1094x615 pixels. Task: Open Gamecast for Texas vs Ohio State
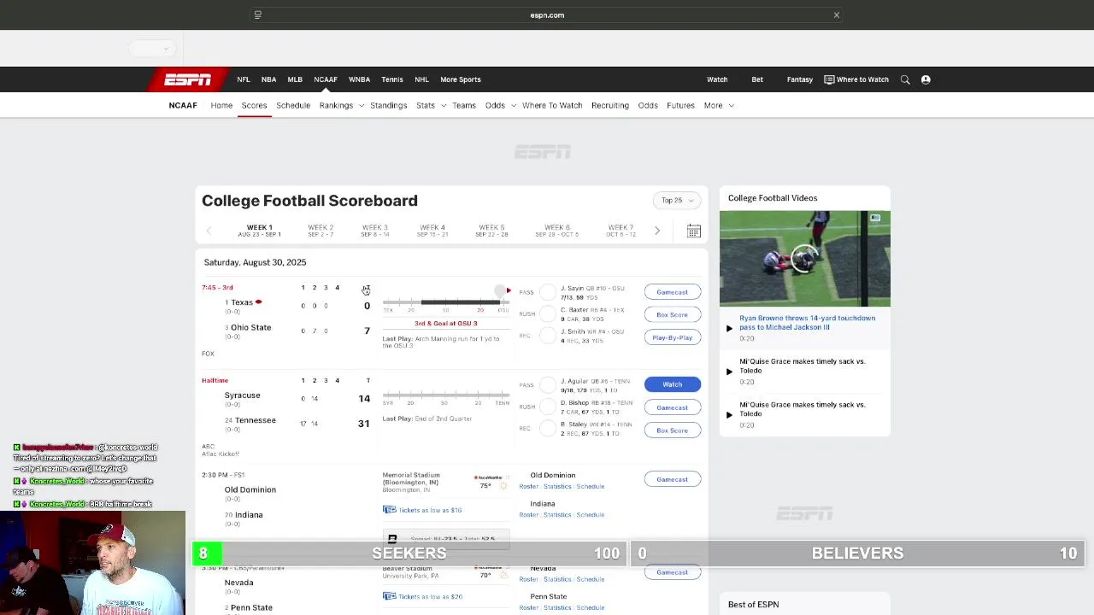click(672, 292)
